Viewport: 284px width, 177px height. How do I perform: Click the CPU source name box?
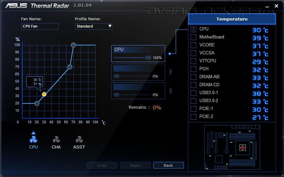click(x=132, y=50)
